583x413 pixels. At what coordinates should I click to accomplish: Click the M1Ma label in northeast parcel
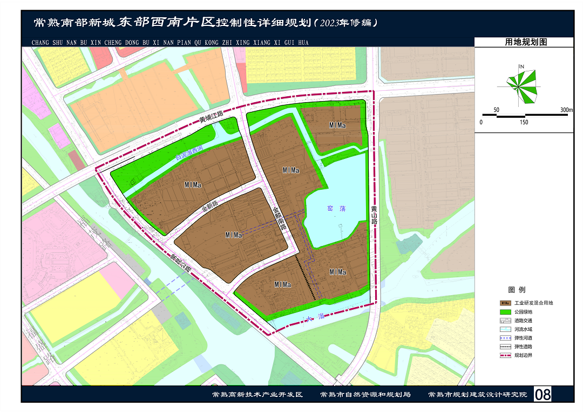(x=337, y=125)
